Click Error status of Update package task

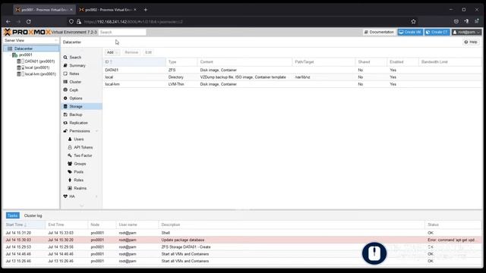pyautogui.click(x=451, y=240)
